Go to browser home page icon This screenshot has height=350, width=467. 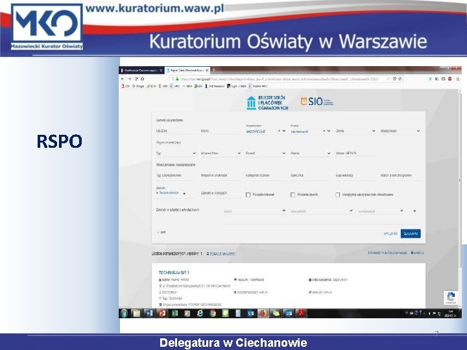click(143, 79)
